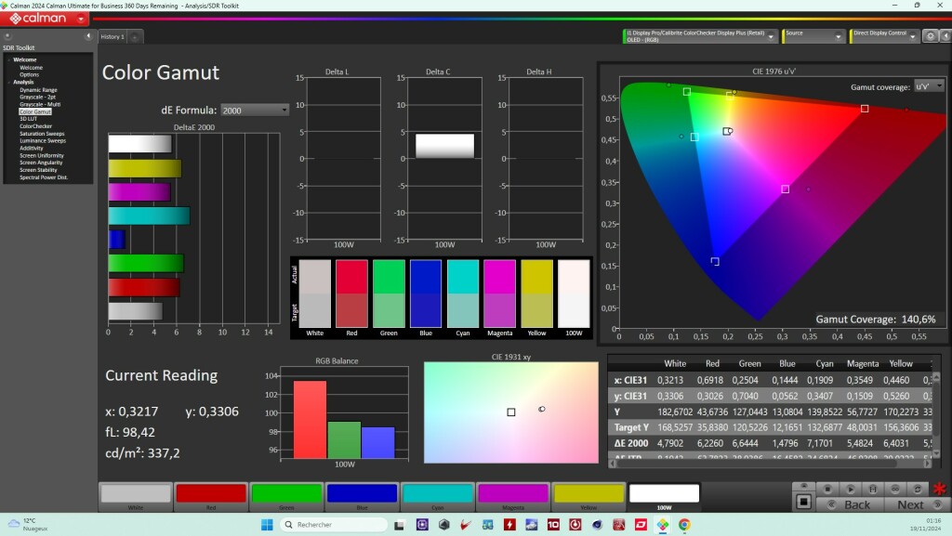952x536 pixels.
Task: Select the Red measurement patch
Action: [211, 497]
